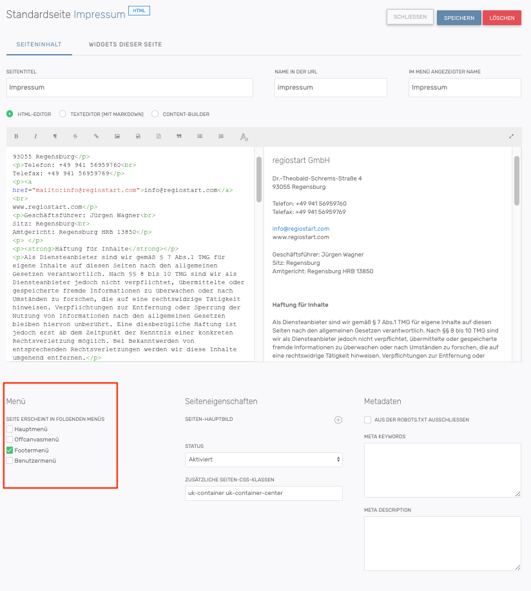Insert an unordered bullet list
Screen dimensions: 531x591
click(x=200, y=137)
